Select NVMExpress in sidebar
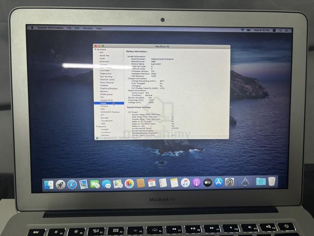 pos(106,94)
